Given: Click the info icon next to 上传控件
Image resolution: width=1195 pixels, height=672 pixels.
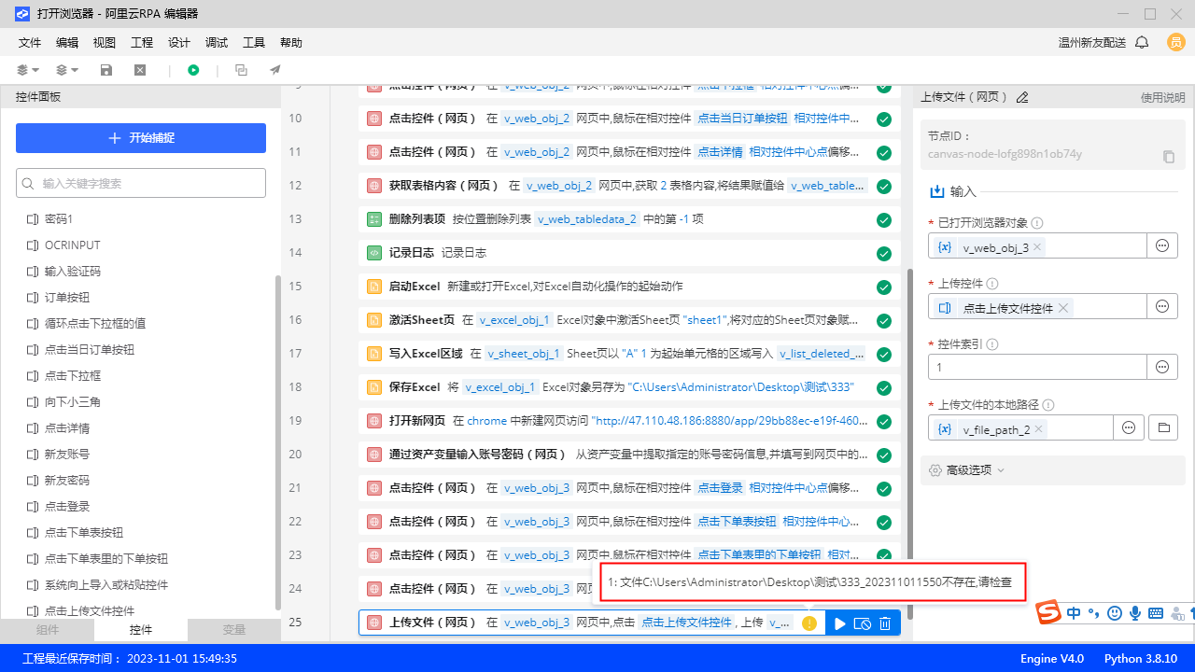Looking at the screenshot, I should pos(992,284).
